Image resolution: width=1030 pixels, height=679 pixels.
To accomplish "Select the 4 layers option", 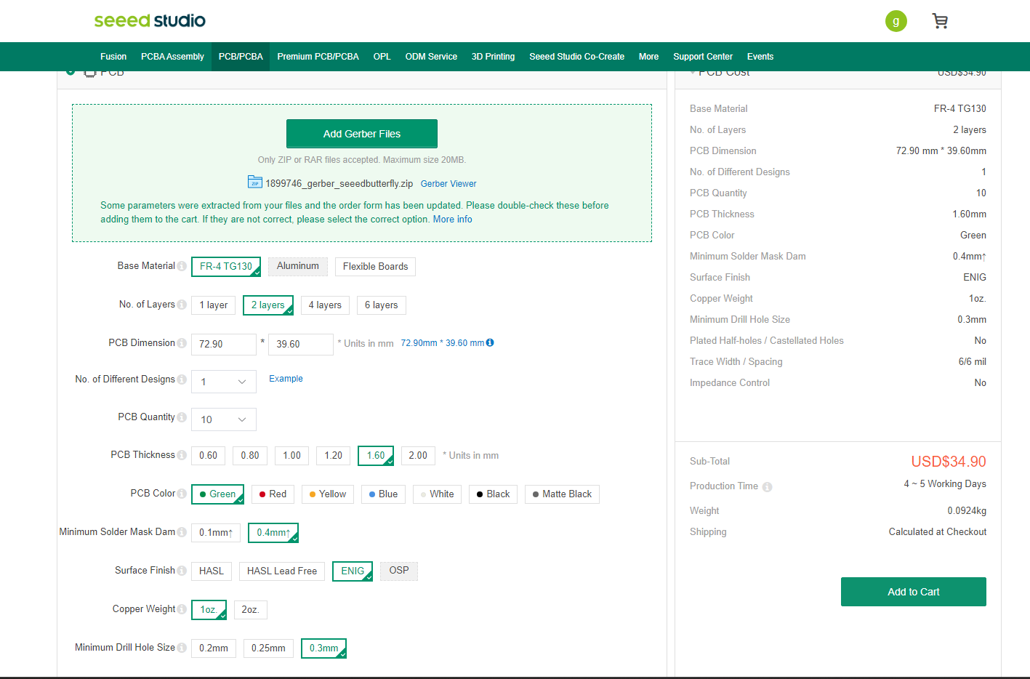I will pyautogui.click(x=324, y=305).
